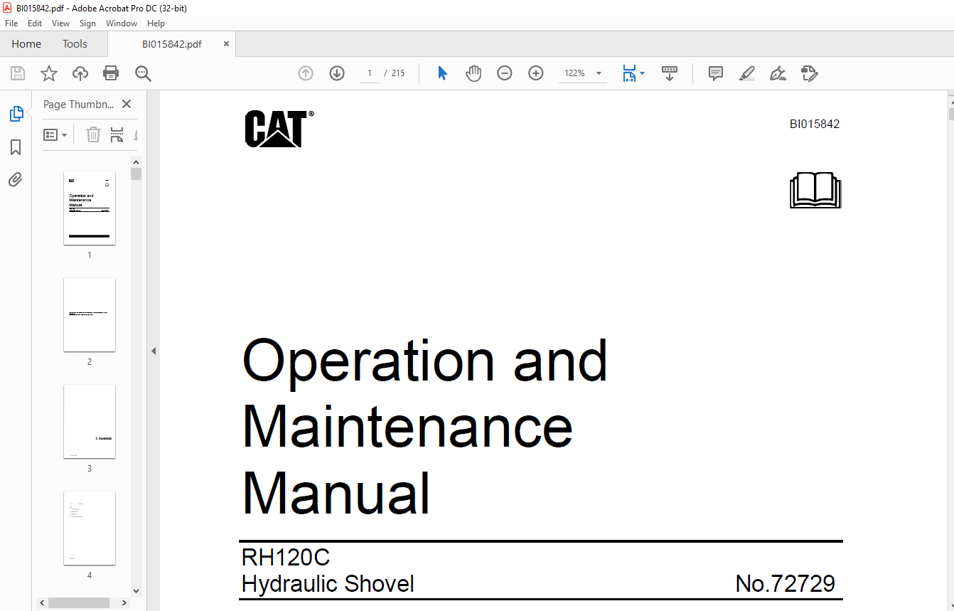Delete selected page trash icon
The height and width of the screenshot is (611, 954).
point(94,134)
